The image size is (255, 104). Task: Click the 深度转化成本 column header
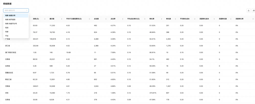point(204,19)
